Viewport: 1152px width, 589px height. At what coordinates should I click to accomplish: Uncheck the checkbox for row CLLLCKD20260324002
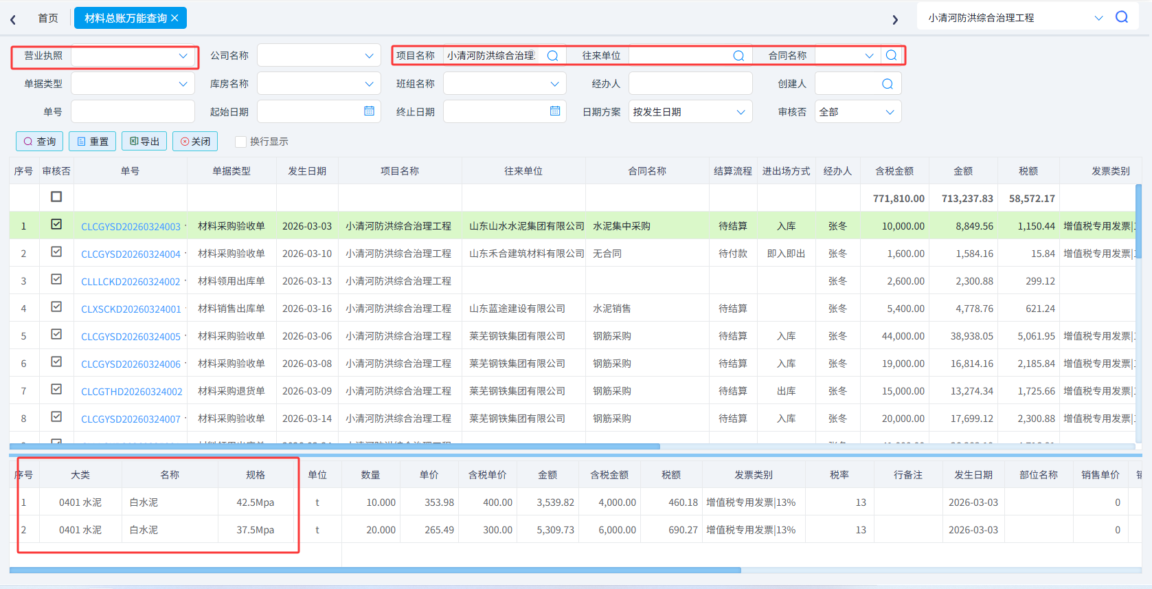pyautogui.click(x=56, y=280)
